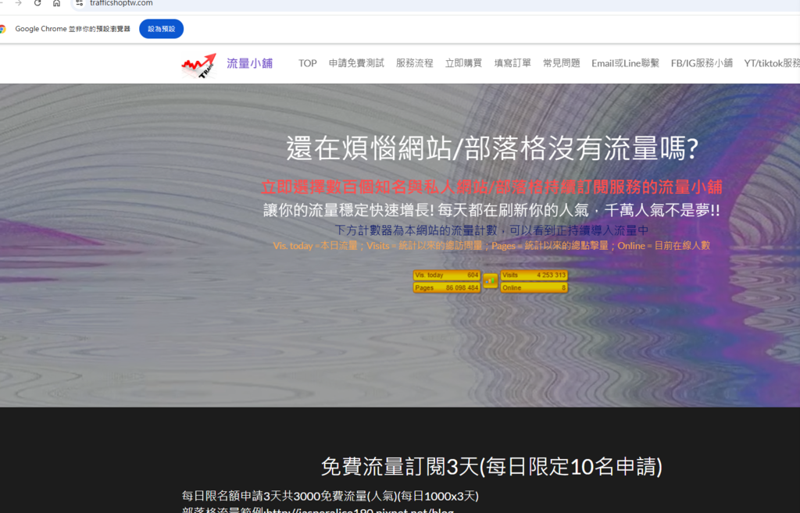This screenshot has width=800, height=513.
Task: Click the Google Chrome default browser notice text
Action: click(73, 29)
